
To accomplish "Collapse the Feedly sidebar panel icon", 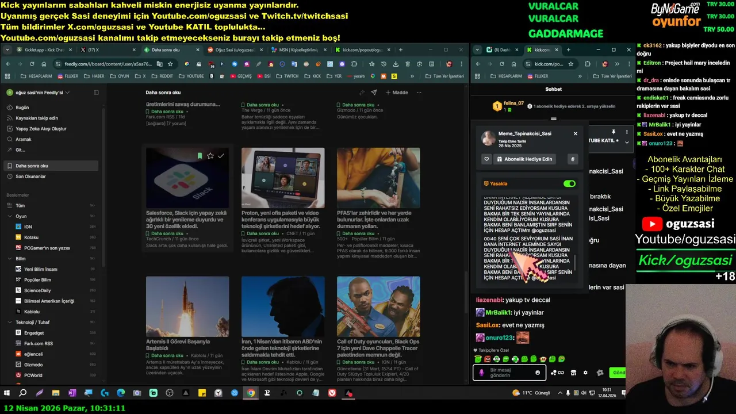I will point(96,92).
